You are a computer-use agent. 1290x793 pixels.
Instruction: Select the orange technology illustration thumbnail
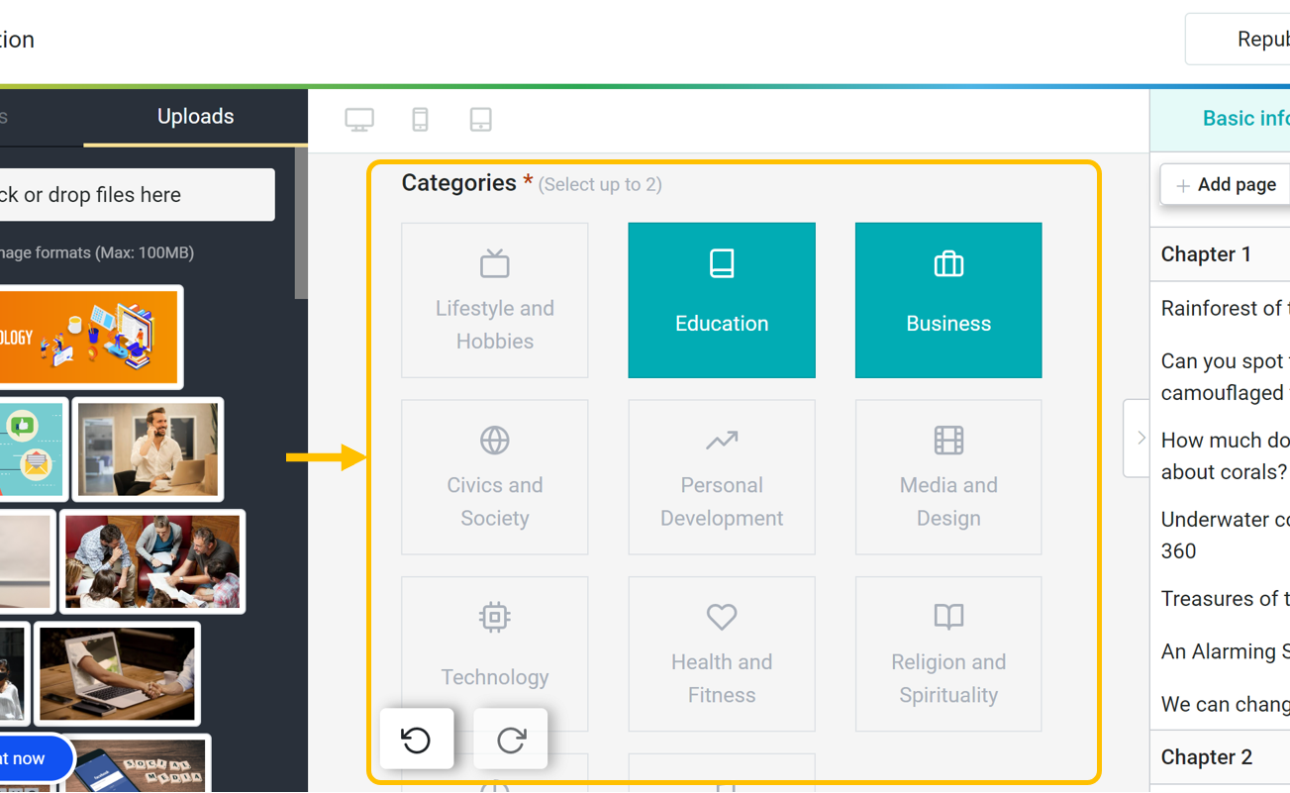(x=89, y=337)
